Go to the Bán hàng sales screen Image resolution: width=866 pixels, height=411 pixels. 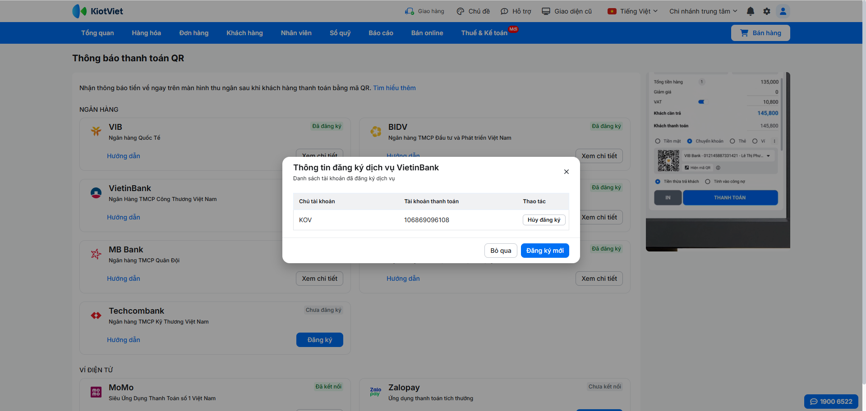point(760,33)
